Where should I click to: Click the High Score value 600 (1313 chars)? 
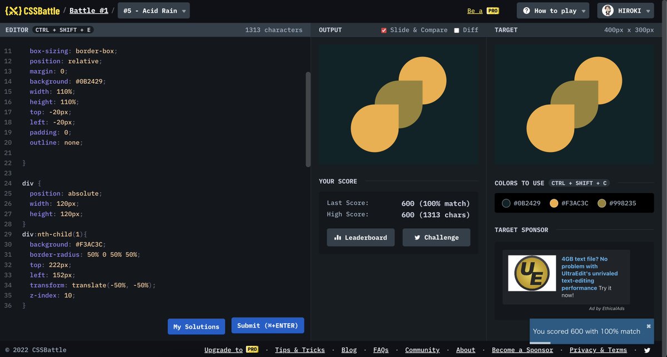(x=435, y=215)
